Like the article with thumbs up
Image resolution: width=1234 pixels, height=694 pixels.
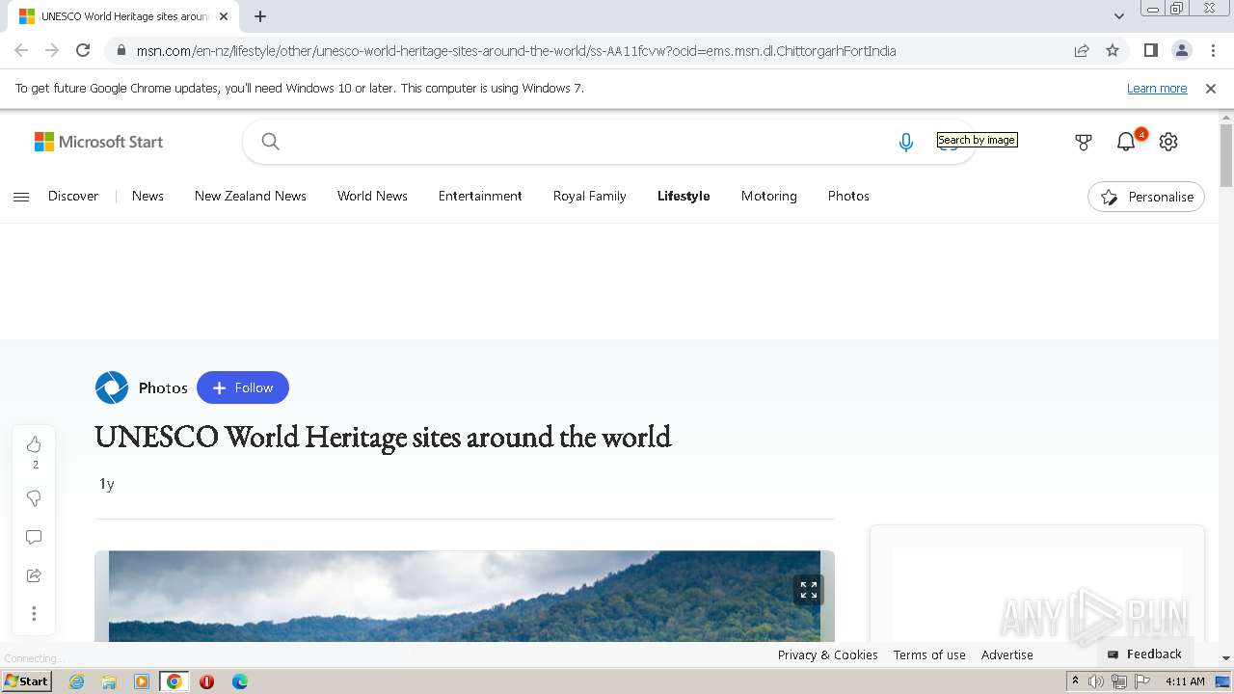click(34, 444)
